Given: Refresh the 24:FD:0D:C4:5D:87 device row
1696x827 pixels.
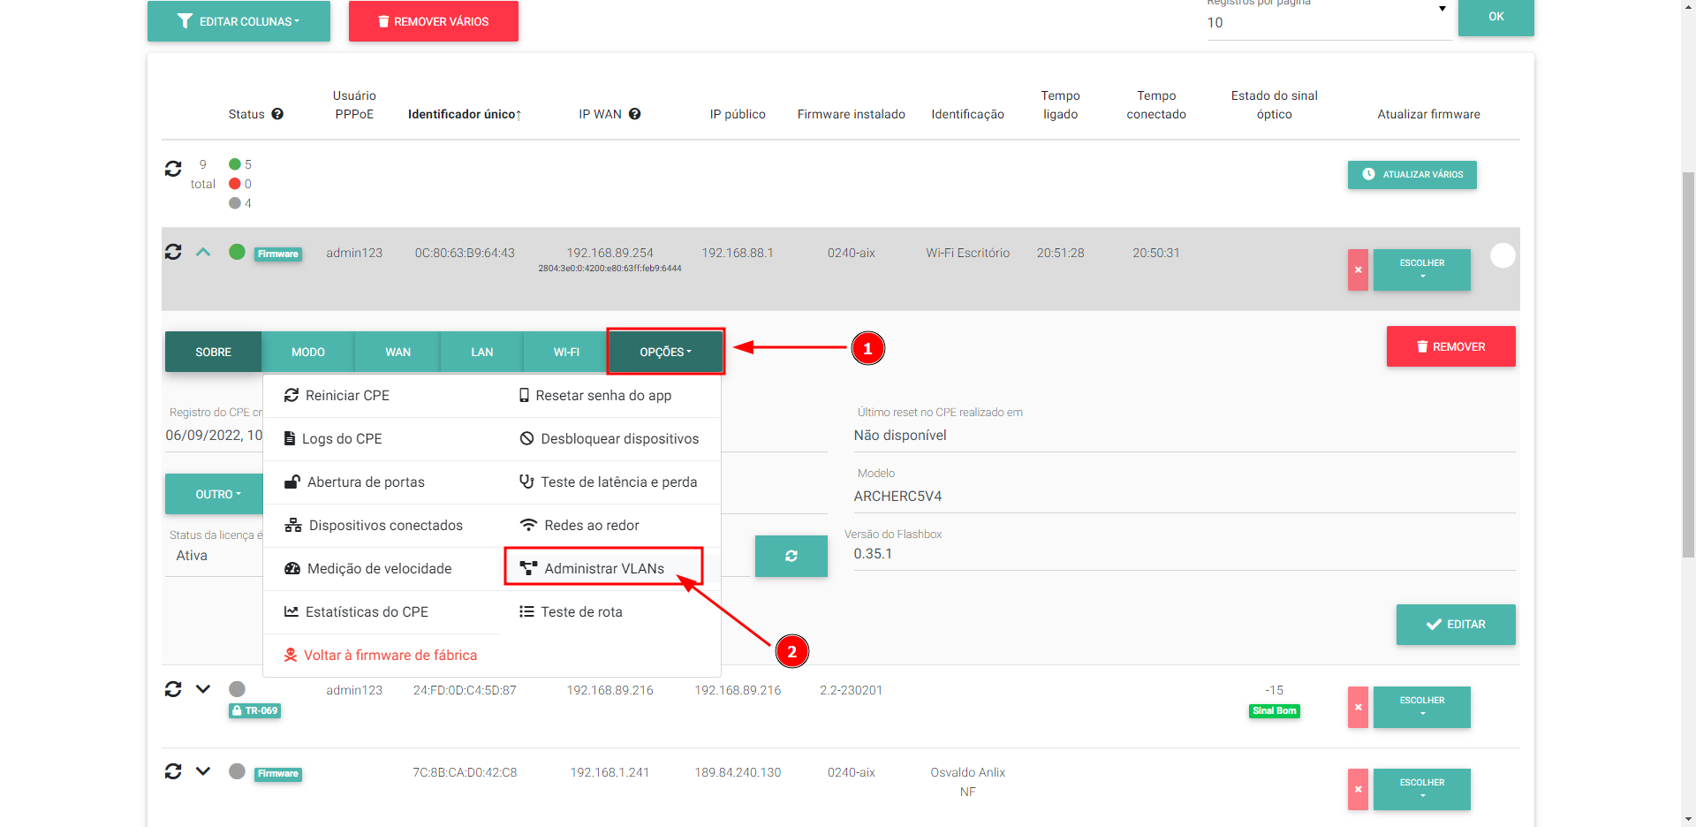Looking at the screenshot, I should (x=173, y=689).
